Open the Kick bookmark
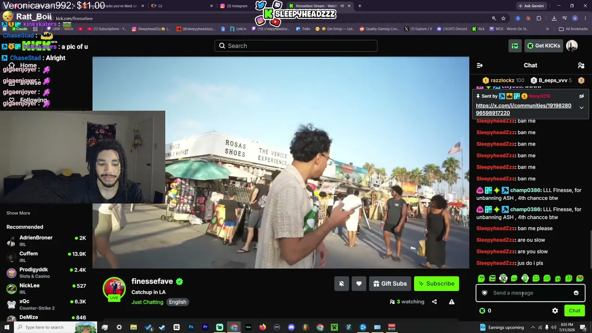 pos(478,29)
